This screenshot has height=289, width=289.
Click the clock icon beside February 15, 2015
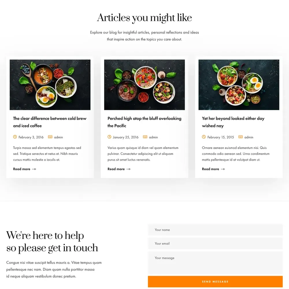[x=204, y=137]
